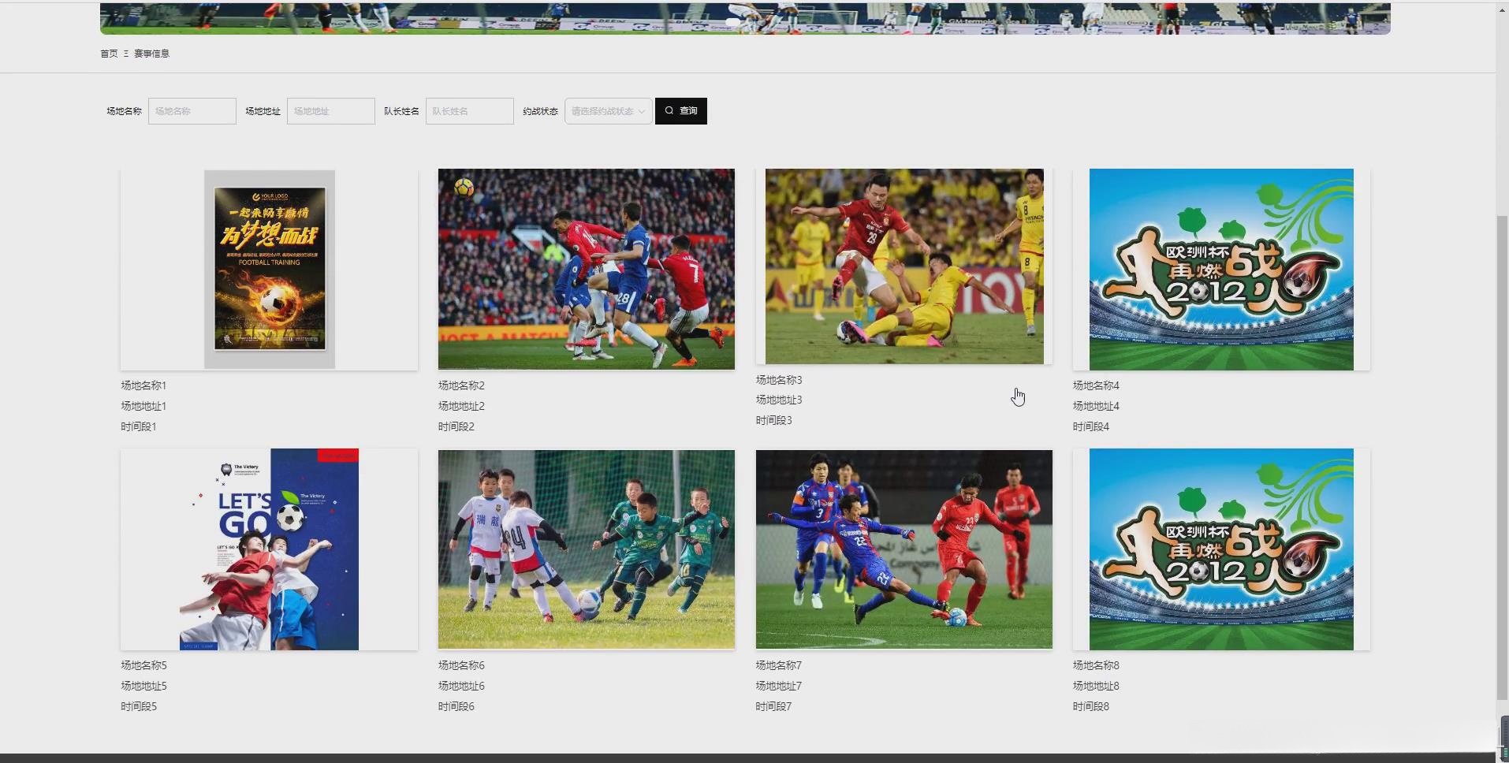Focus the 场地地址 input field

[330, 111]
